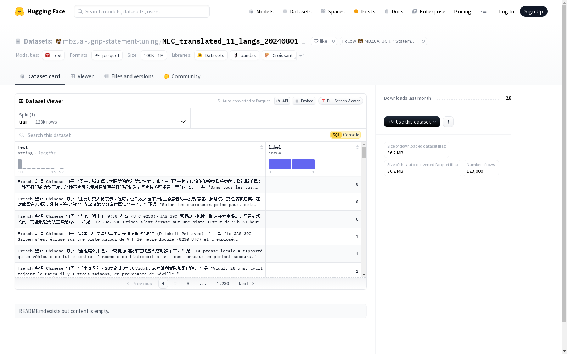Select the 100K - 1M size tag
This screenshot has width=567, height=354.
[154, 55]
